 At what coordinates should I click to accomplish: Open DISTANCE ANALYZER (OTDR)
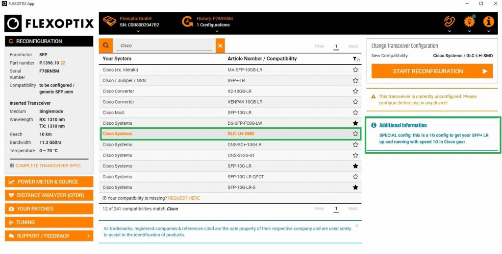pos(49,195)
